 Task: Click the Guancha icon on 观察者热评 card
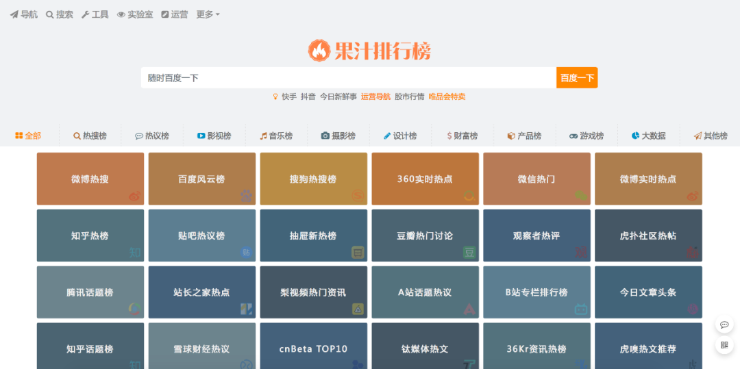point(581,253)
